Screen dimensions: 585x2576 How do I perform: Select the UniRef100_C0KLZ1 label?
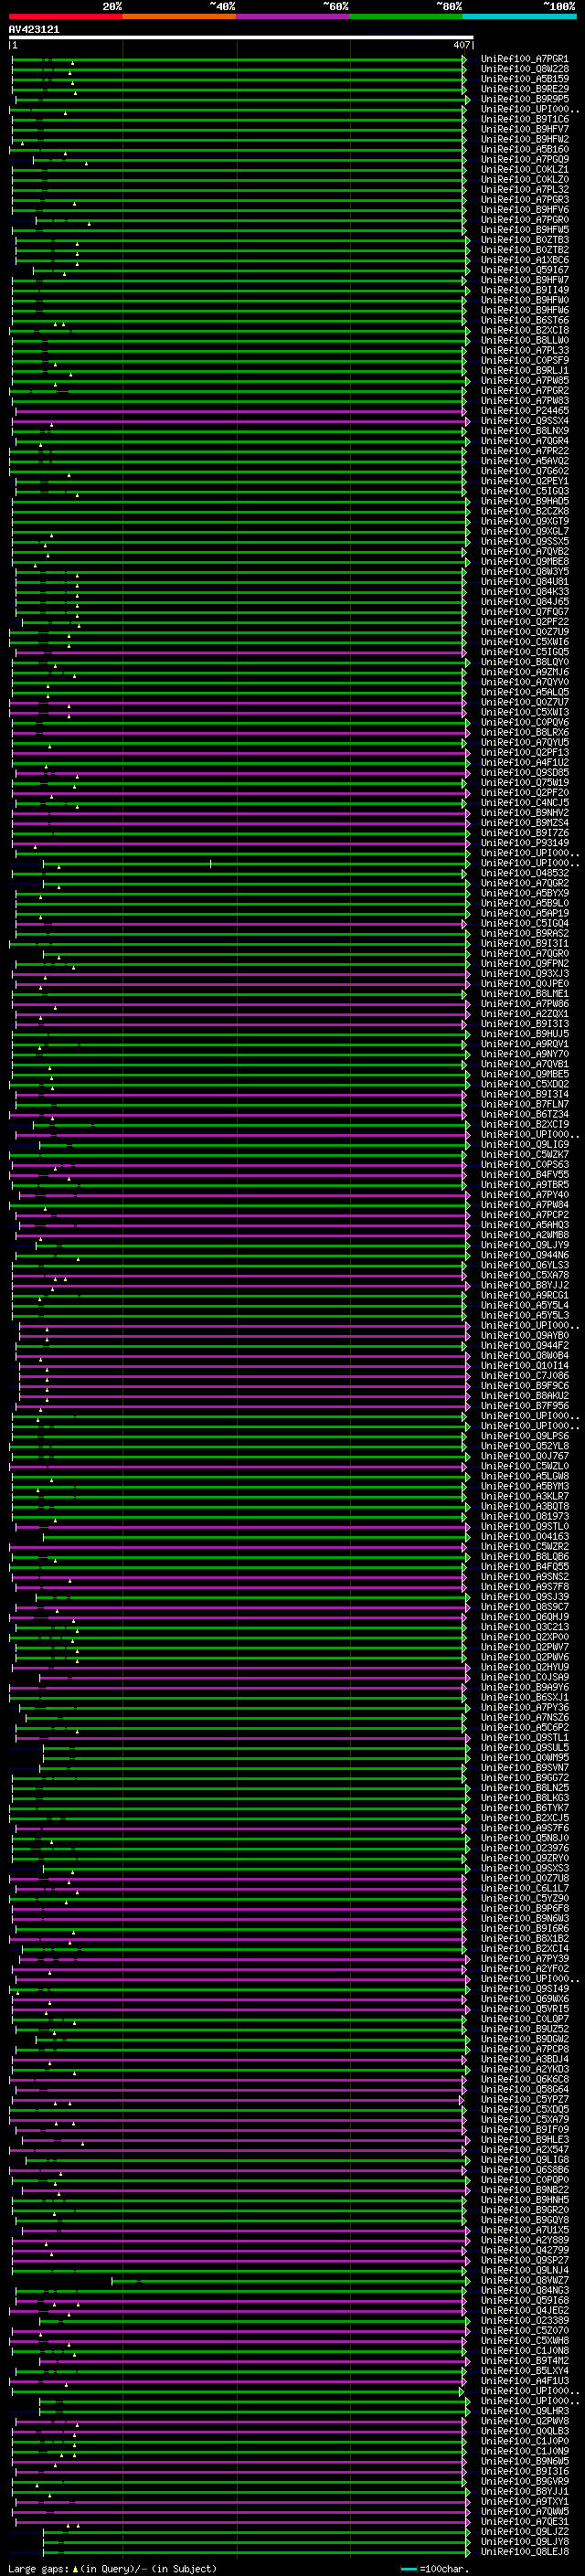[524, 169]
